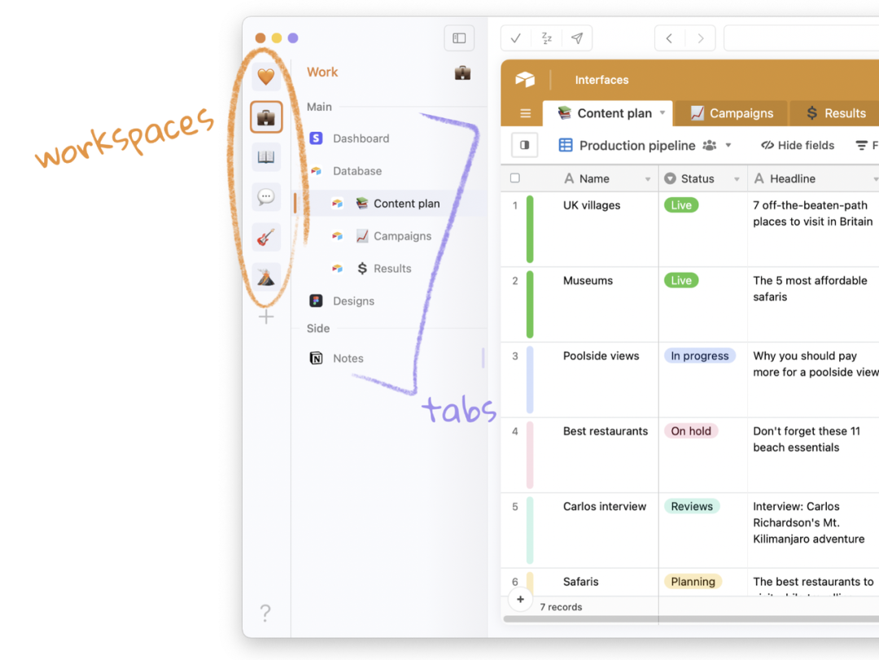Click the grid view icon beside Production pipeline
The height and width of the screenshot is (660, 879).
point(566,145)
